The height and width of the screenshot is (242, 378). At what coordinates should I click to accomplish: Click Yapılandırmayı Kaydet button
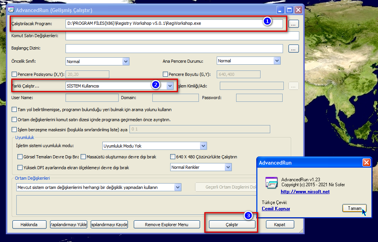point(109,225)
